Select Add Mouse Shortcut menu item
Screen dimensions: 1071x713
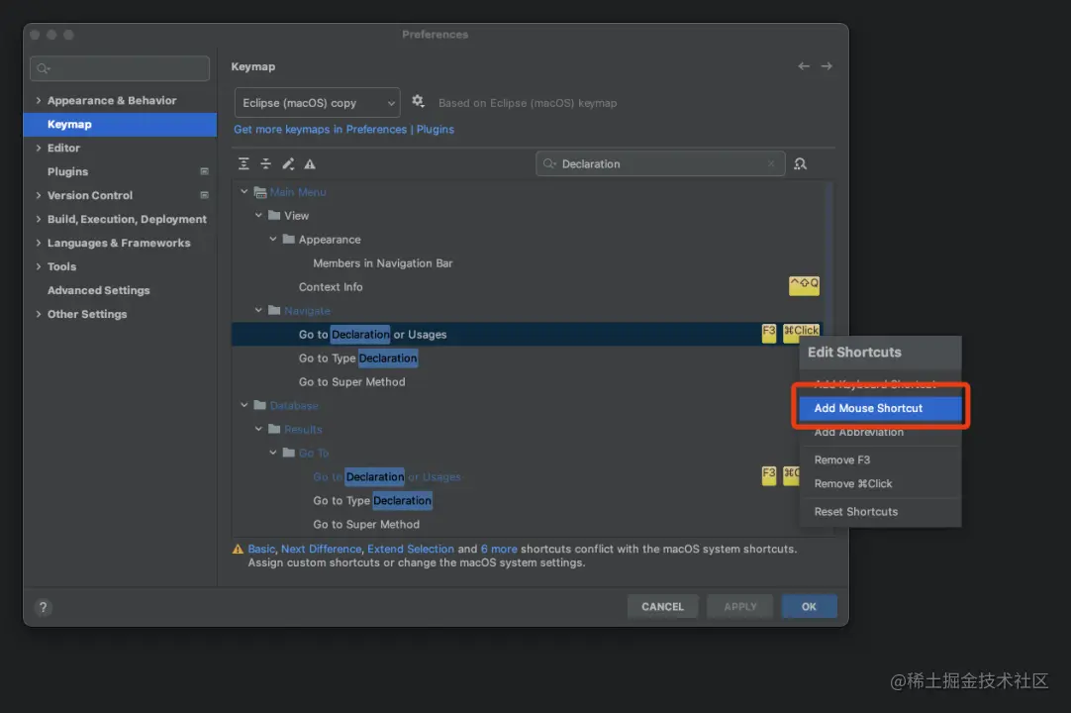880,408
